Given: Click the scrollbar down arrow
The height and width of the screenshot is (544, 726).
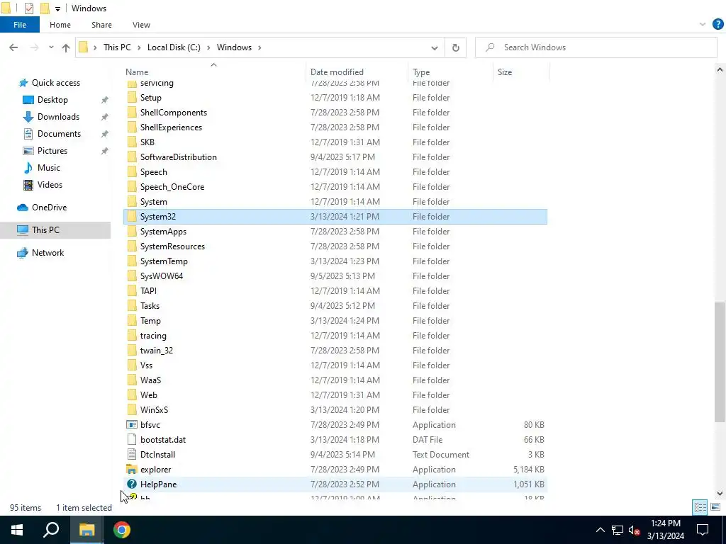Looking at the screenshot, I should tap(720, 494).
